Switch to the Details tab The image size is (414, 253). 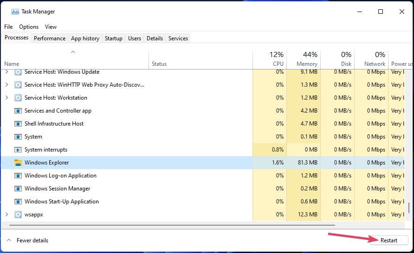coord(155,38)
